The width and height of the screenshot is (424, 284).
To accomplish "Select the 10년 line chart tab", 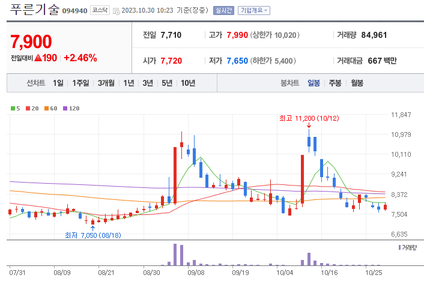I will (188, 83).
